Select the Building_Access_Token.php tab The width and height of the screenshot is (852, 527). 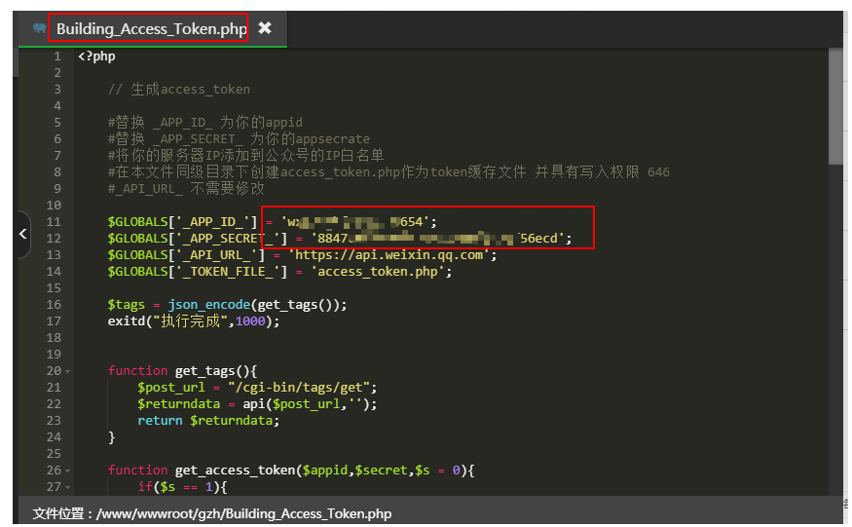coord(151,29)
